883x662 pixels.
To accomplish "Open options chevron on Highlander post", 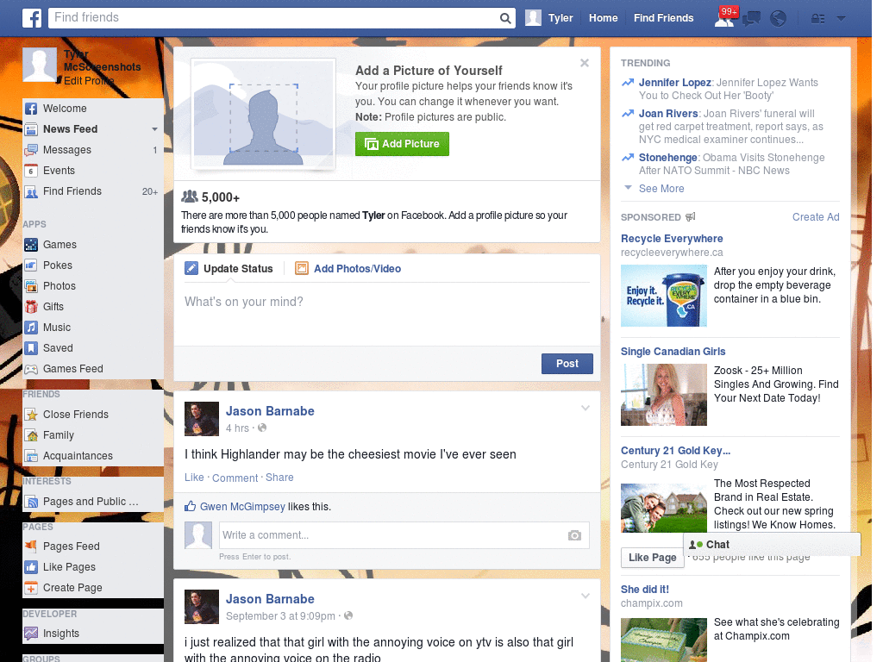I will pos(586,408).
